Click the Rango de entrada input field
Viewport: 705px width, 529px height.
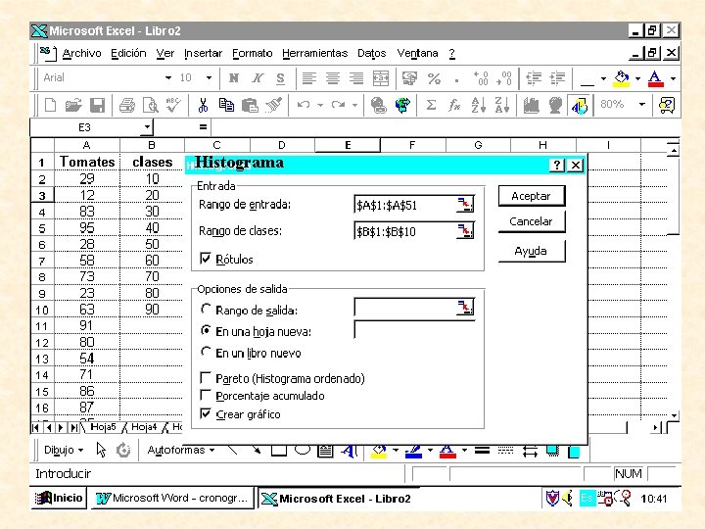click(x=405, y=205)
